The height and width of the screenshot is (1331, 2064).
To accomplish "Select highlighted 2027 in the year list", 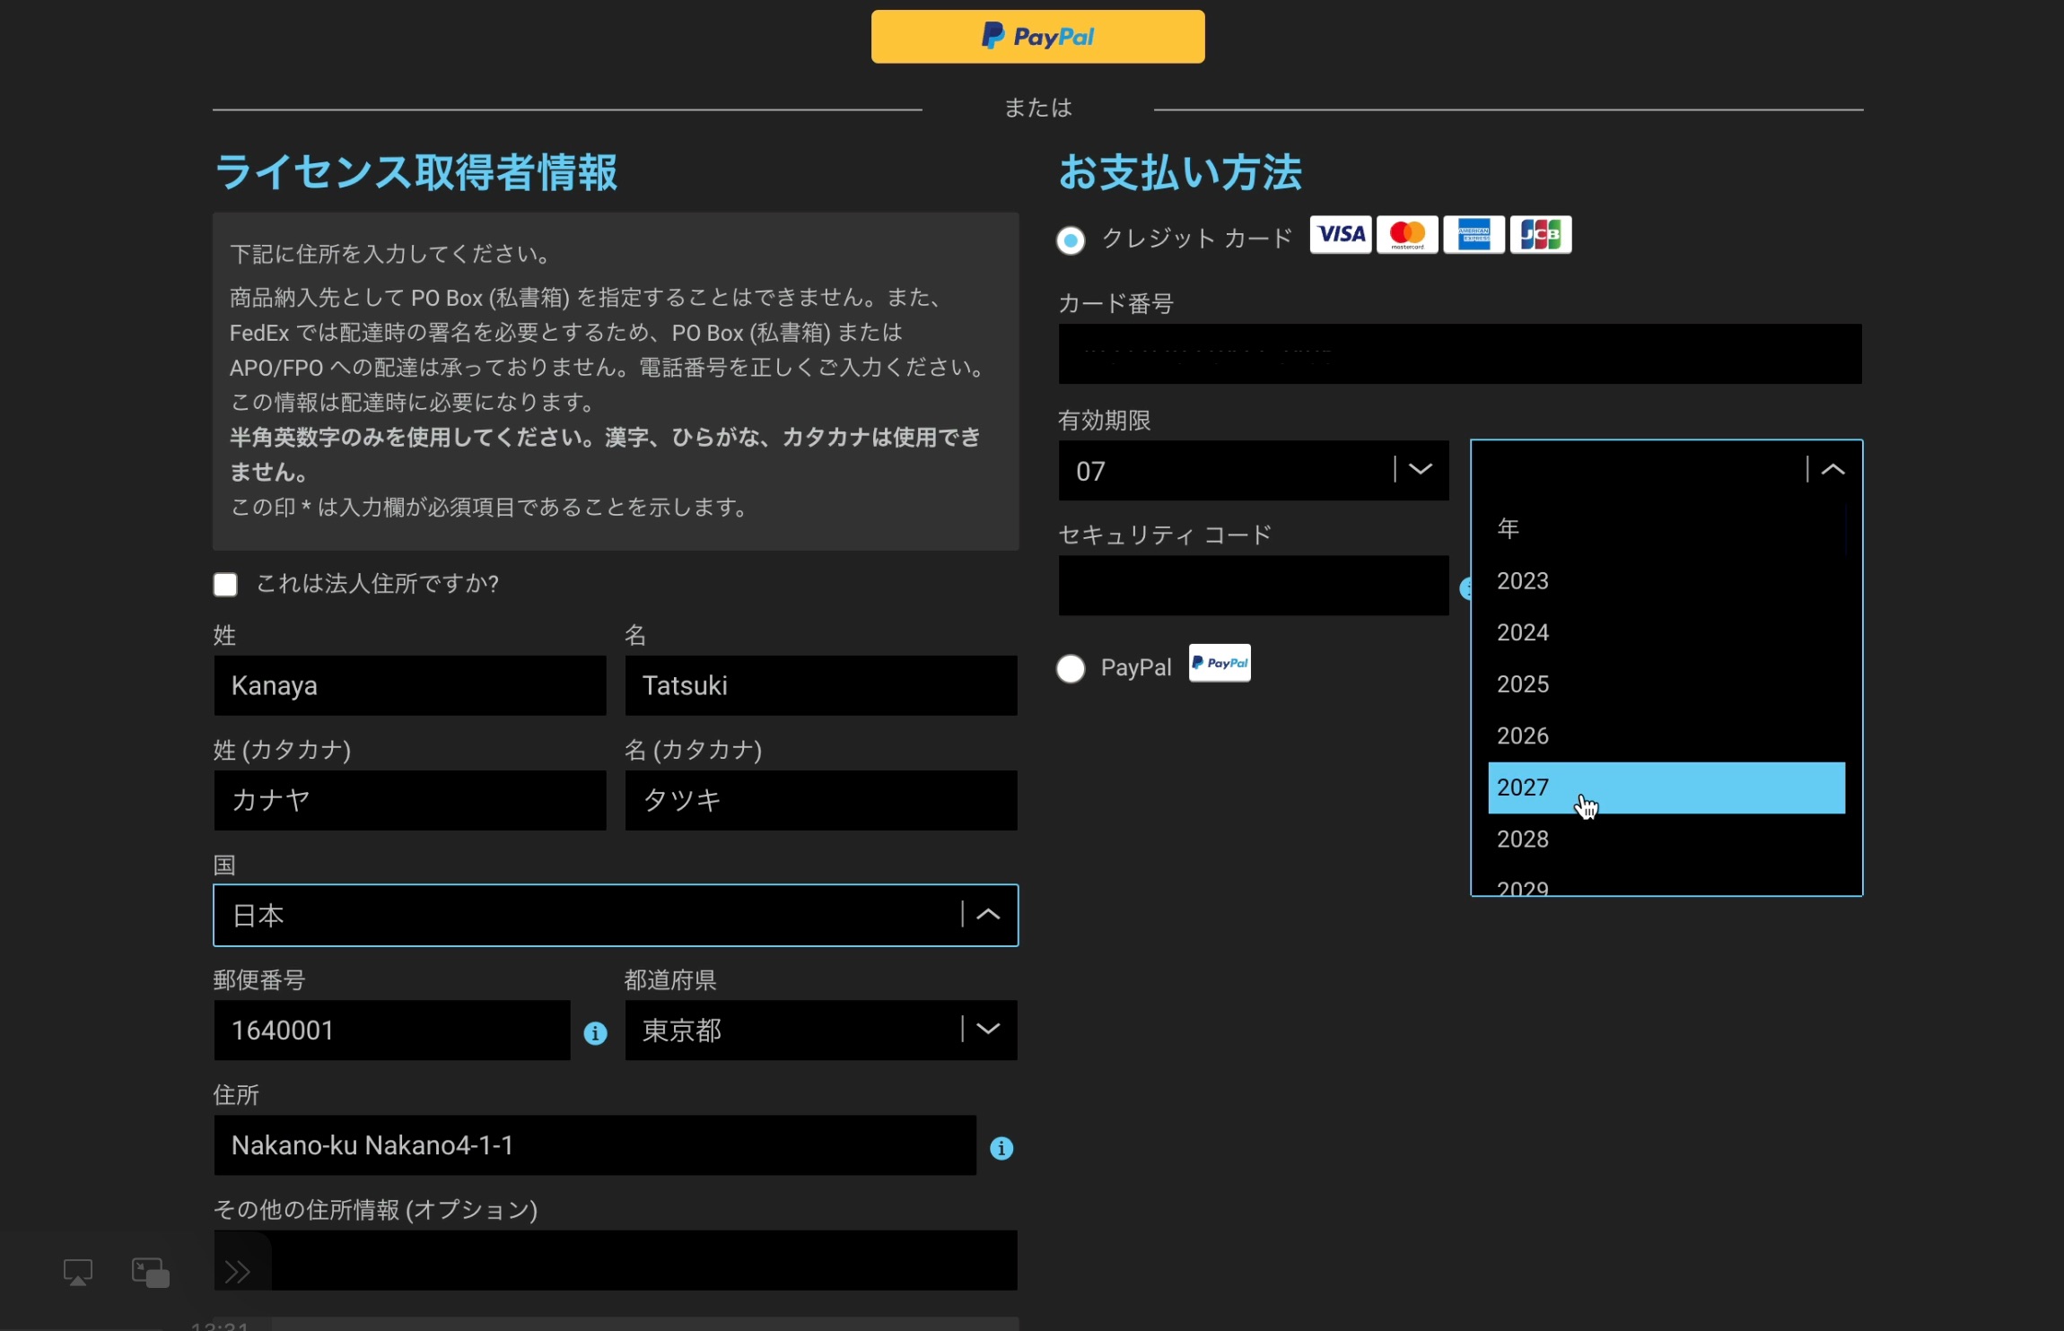I will pyautogui.click(x=1666, y=788).
